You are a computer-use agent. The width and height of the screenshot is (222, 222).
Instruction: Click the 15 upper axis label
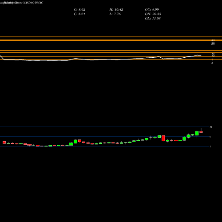[x=213, y=54]
